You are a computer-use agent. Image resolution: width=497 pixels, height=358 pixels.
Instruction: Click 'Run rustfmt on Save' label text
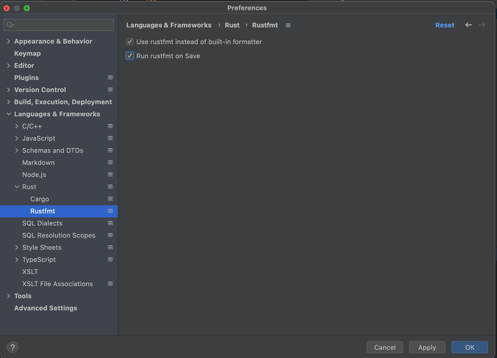168,56
